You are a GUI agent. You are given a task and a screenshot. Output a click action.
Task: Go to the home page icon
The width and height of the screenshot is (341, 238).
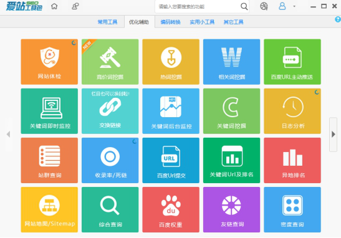tap(54, 6)
